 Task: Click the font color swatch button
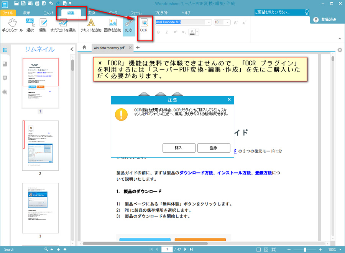point(192,32)
